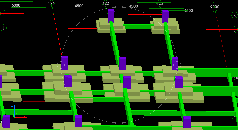Click the orbit ring's left handle circle
The image size is (238, 130).
[x=61, y=65]
